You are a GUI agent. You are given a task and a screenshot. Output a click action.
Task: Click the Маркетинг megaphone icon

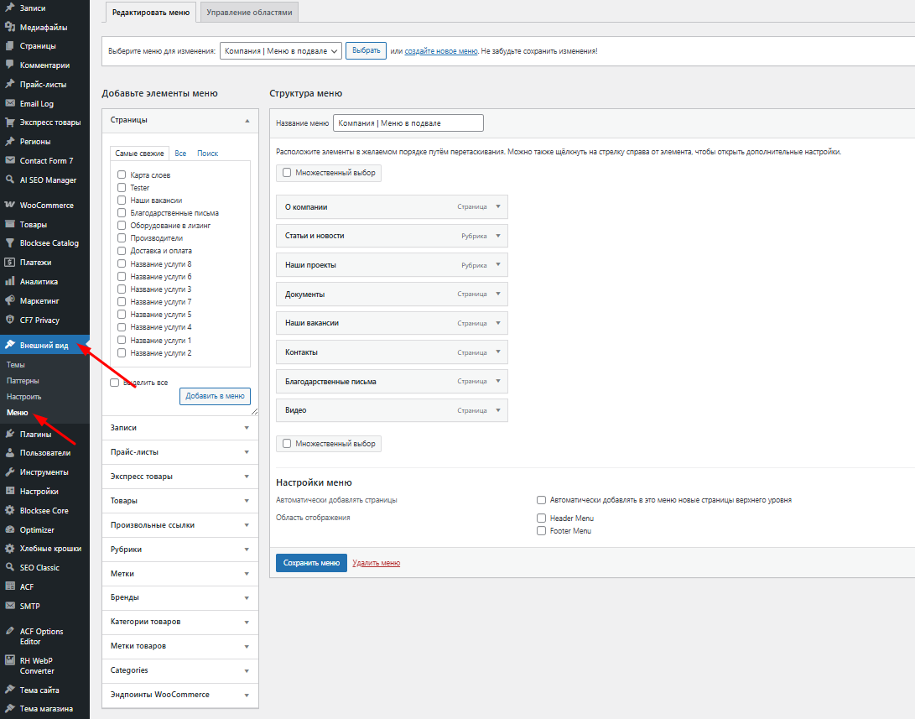(x=10, y=300)
